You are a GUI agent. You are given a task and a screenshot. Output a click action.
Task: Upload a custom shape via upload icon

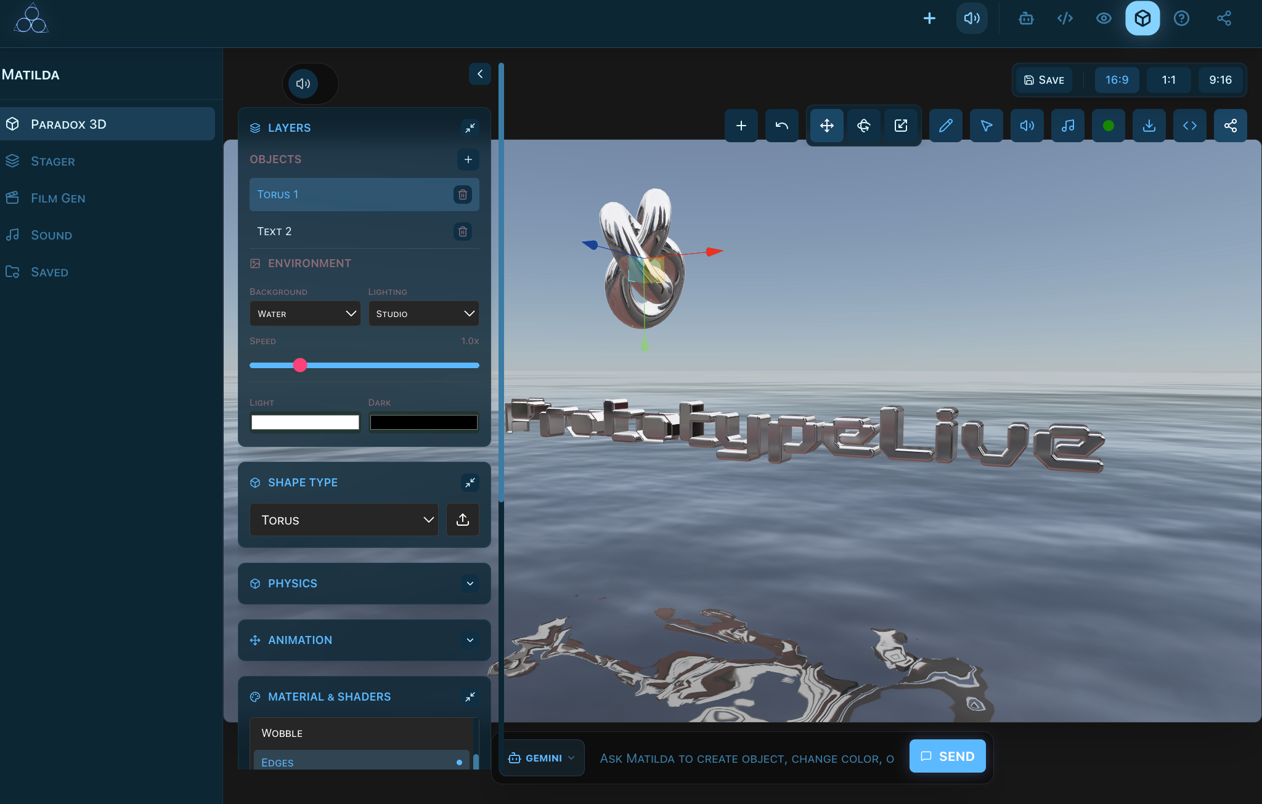pos(462,520)
